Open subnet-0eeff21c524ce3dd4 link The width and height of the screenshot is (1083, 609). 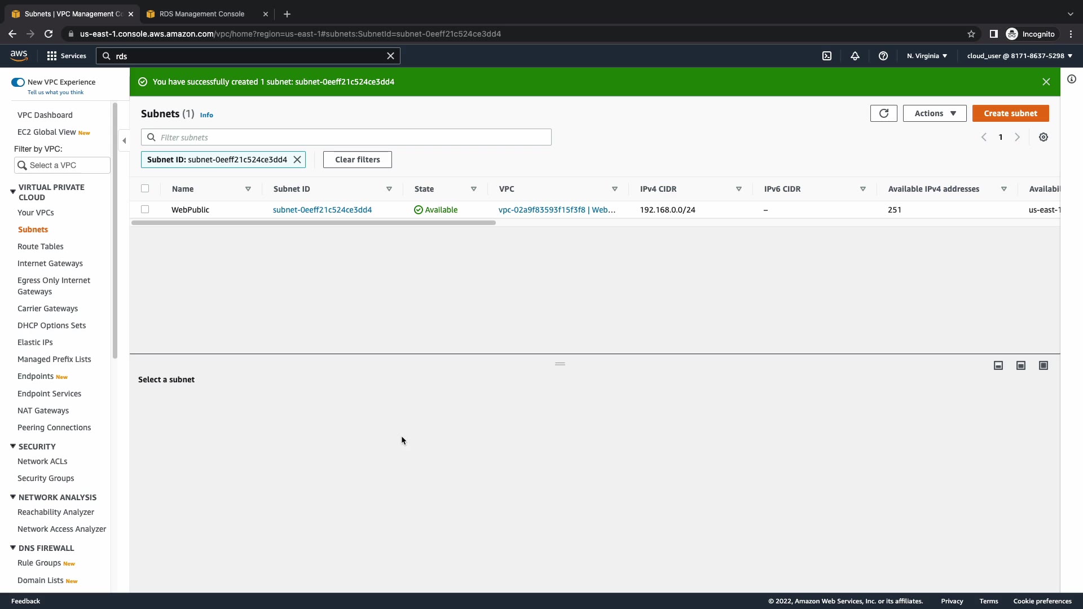pos(322,210)
